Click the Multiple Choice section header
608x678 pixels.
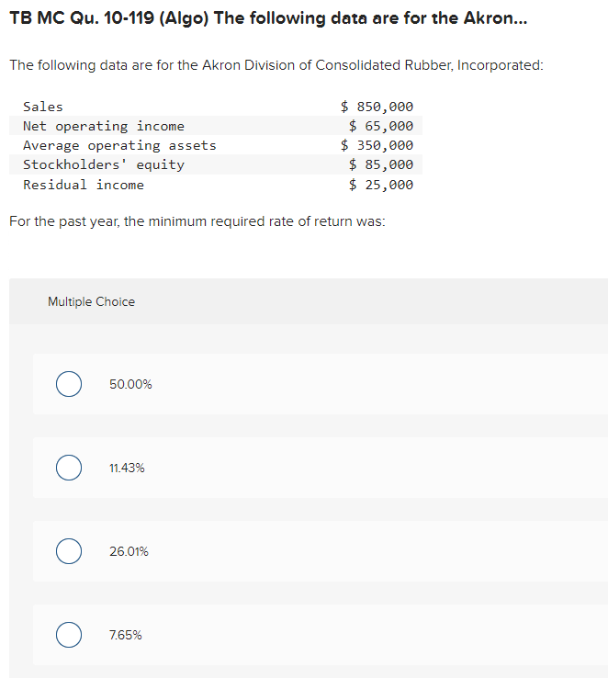91,301
